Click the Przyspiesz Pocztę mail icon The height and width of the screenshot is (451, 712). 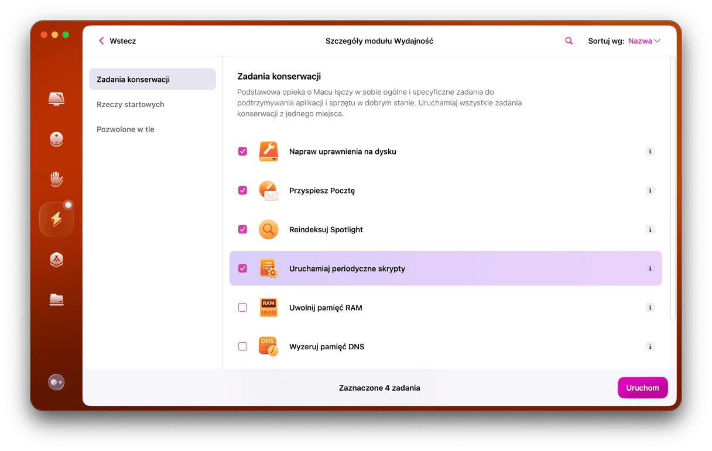tap(268, 191)
